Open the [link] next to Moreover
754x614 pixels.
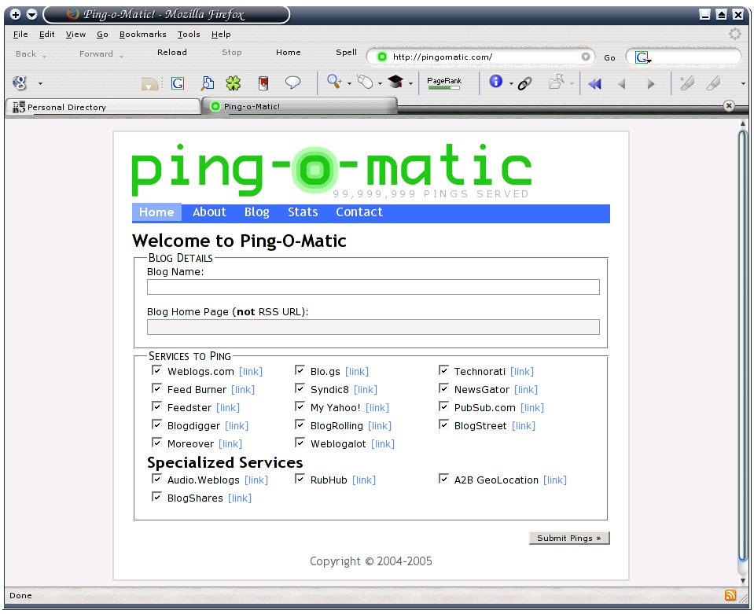click(x=230, y=443)
